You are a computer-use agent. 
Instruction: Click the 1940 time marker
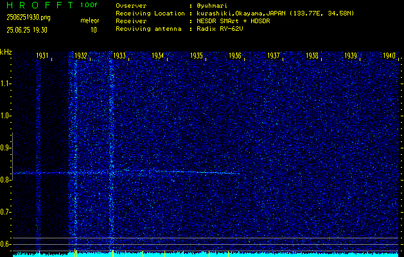(x=389, y=56)
